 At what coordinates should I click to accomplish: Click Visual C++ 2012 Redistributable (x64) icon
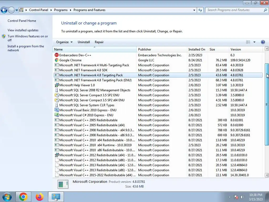pos(56,155)
